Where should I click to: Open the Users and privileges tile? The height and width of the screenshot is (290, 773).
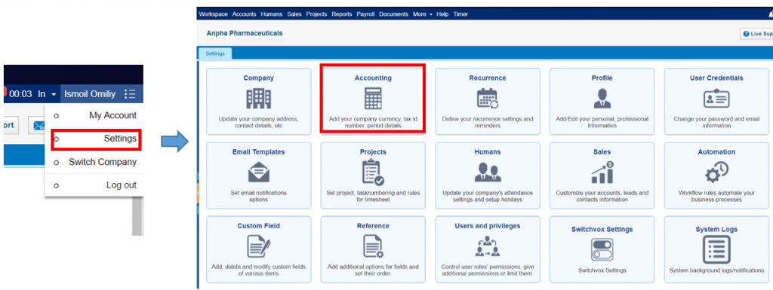[488, 249]
